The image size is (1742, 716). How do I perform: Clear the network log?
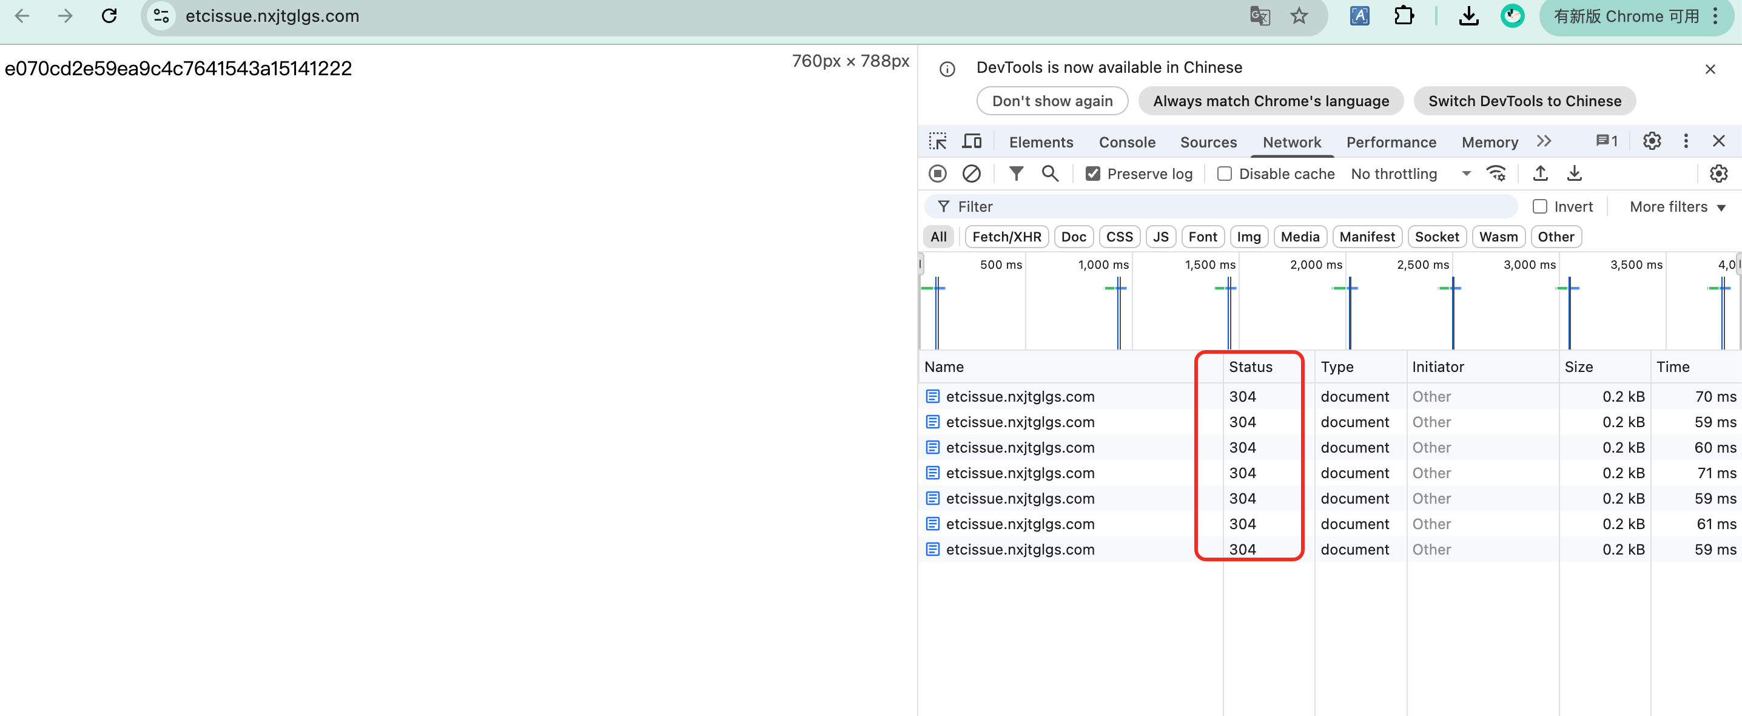[972, 174]
